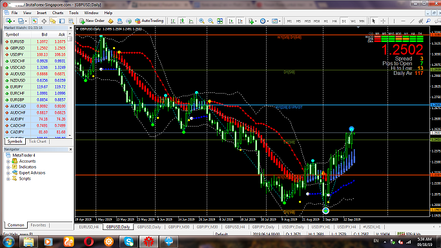This screenshot has height=248, width=441.
Task: Switch to the Favorites tab in Navigator
Action: click(x=38, y=225)
